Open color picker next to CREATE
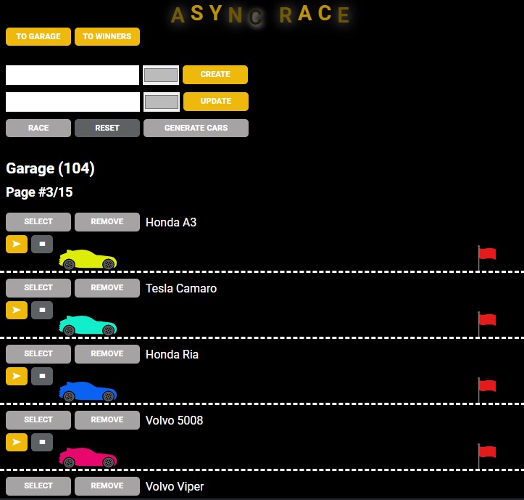Screen dimensions: 524x500 click(x=161, y=75)
